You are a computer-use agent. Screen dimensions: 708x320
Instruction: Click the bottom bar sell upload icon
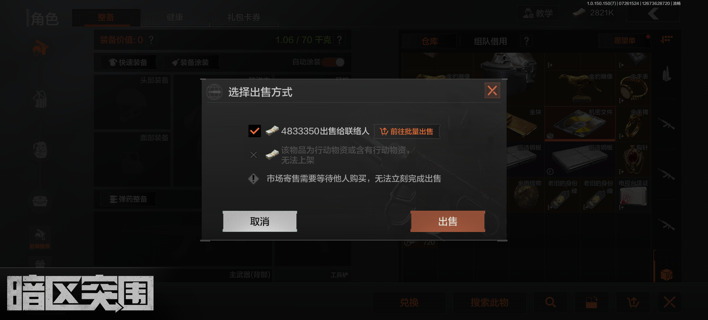click(x=633, y=302)
